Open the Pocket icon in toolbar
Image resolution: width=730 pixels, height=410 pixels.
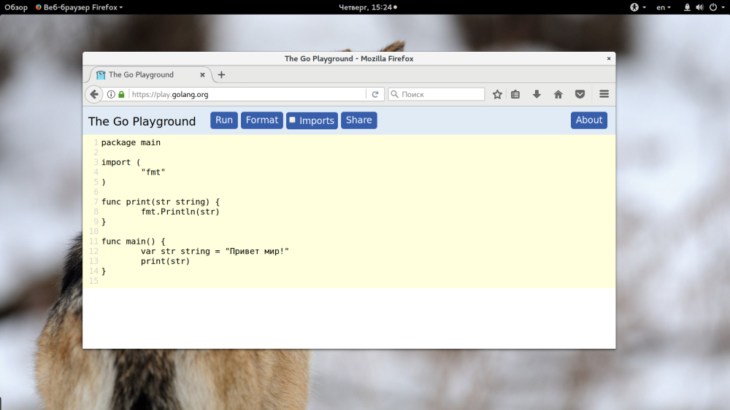tap(580, 94)
